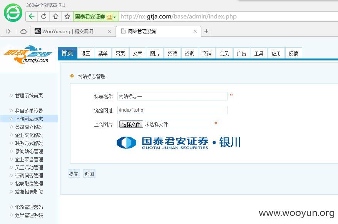Select the 应用 navigation tab

pyautogui.click(x=276, y=53)
